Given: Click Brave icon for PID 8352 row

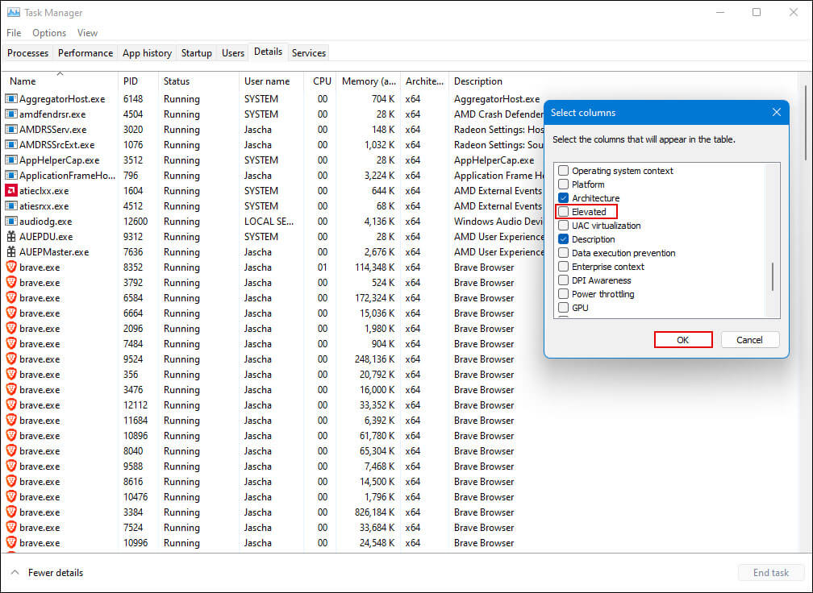Looking at the screenshot, I should pos(11,267).
